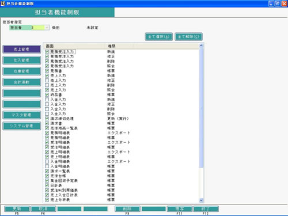The width and height of the screenshot is (288, 216).
Task: Select the 売上分析表 row text
Action: [x=60, y=200]
